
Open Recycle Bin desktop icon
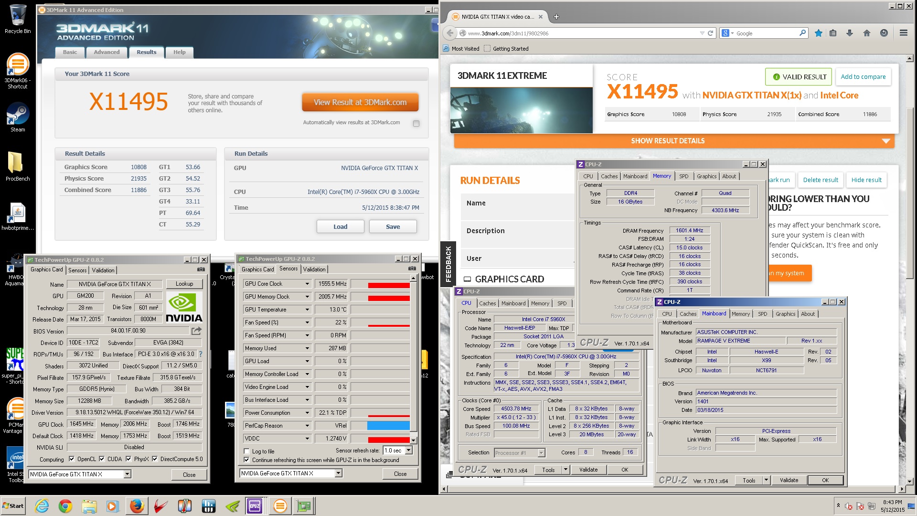coord(18,19)
